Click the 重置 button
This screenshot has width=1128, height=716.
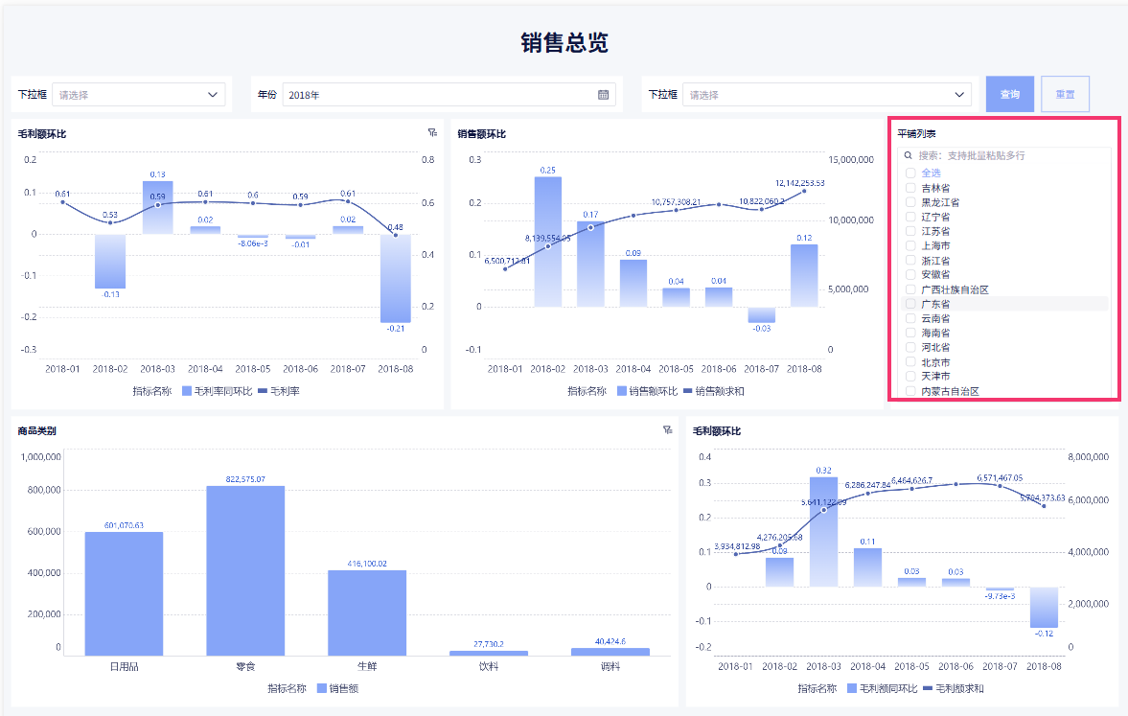click(1066, 94)
